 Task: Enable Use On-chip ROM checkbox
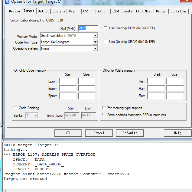(x=106, y=28)
